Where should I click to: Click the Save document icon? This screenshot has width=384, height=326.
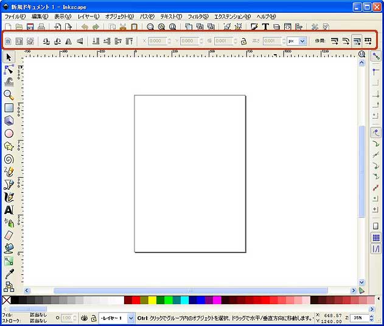point(30,26)
